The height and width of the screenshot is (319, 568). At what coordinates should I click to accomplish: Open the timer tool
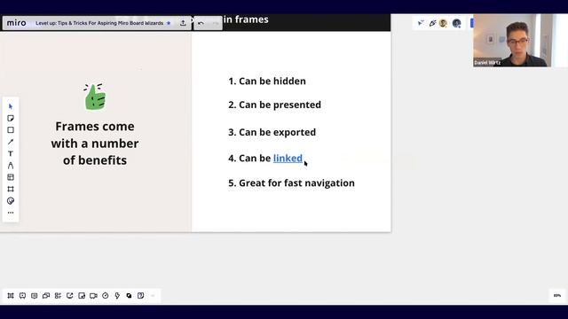(x=105, y=295)
